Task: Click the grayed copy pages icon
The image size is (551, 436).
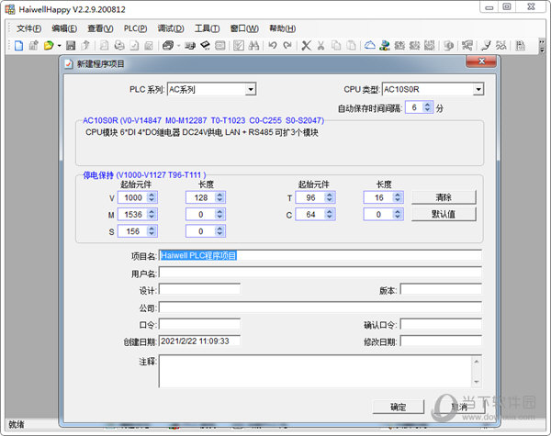Action: click(x=336, y=46)
